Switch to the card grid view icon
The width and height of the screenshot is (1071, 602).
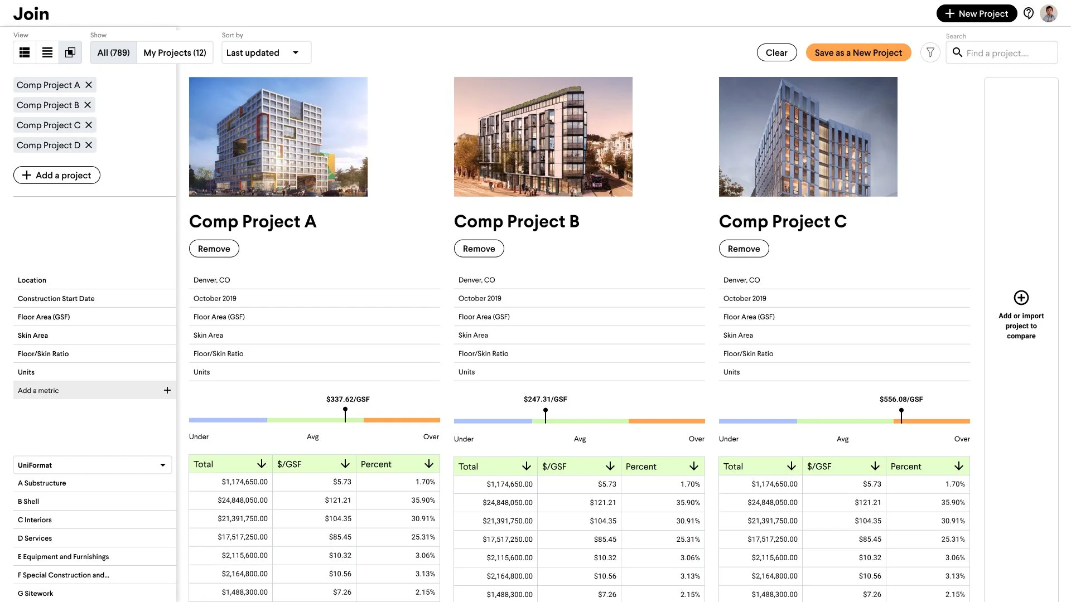pos(25,52)
